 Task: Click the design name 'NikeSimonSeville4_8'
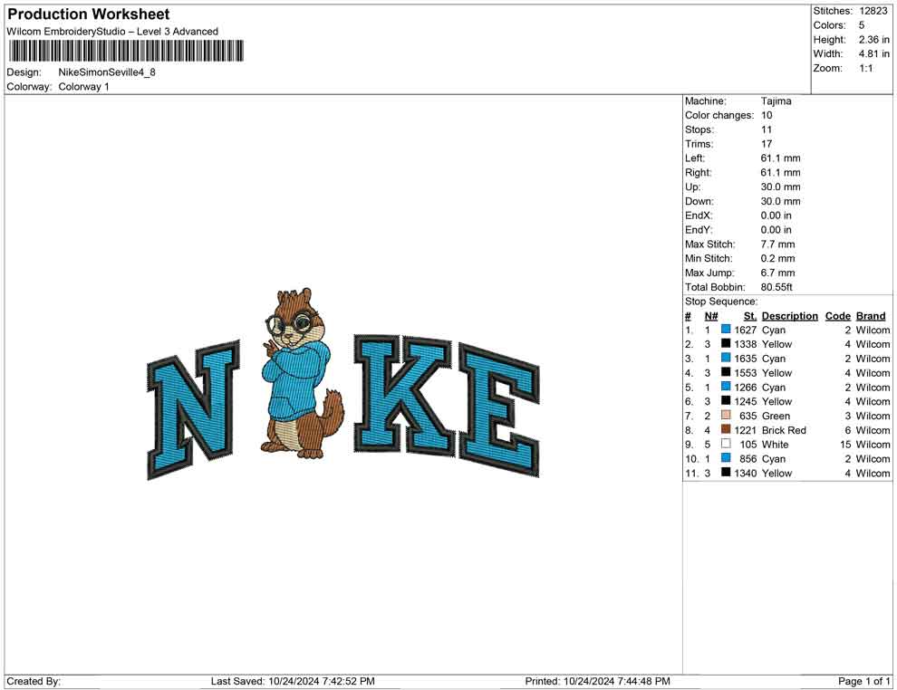107,72
